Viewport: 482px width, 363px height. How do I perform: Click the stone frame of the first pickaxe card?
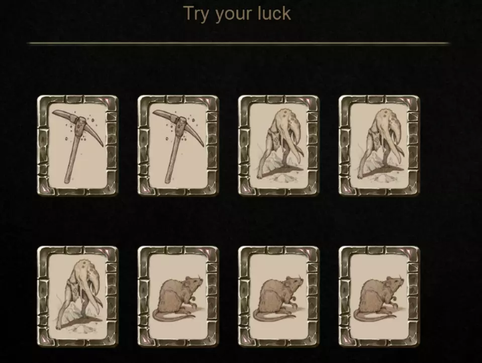point(43,145)
